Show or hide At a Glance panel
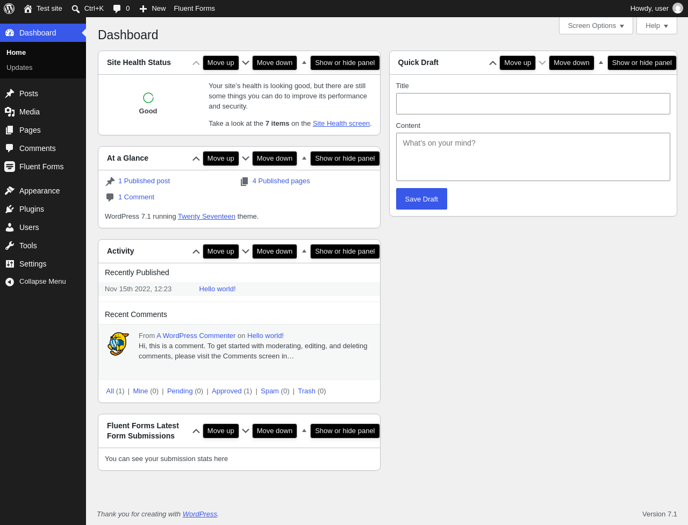 tap(345, 159)
